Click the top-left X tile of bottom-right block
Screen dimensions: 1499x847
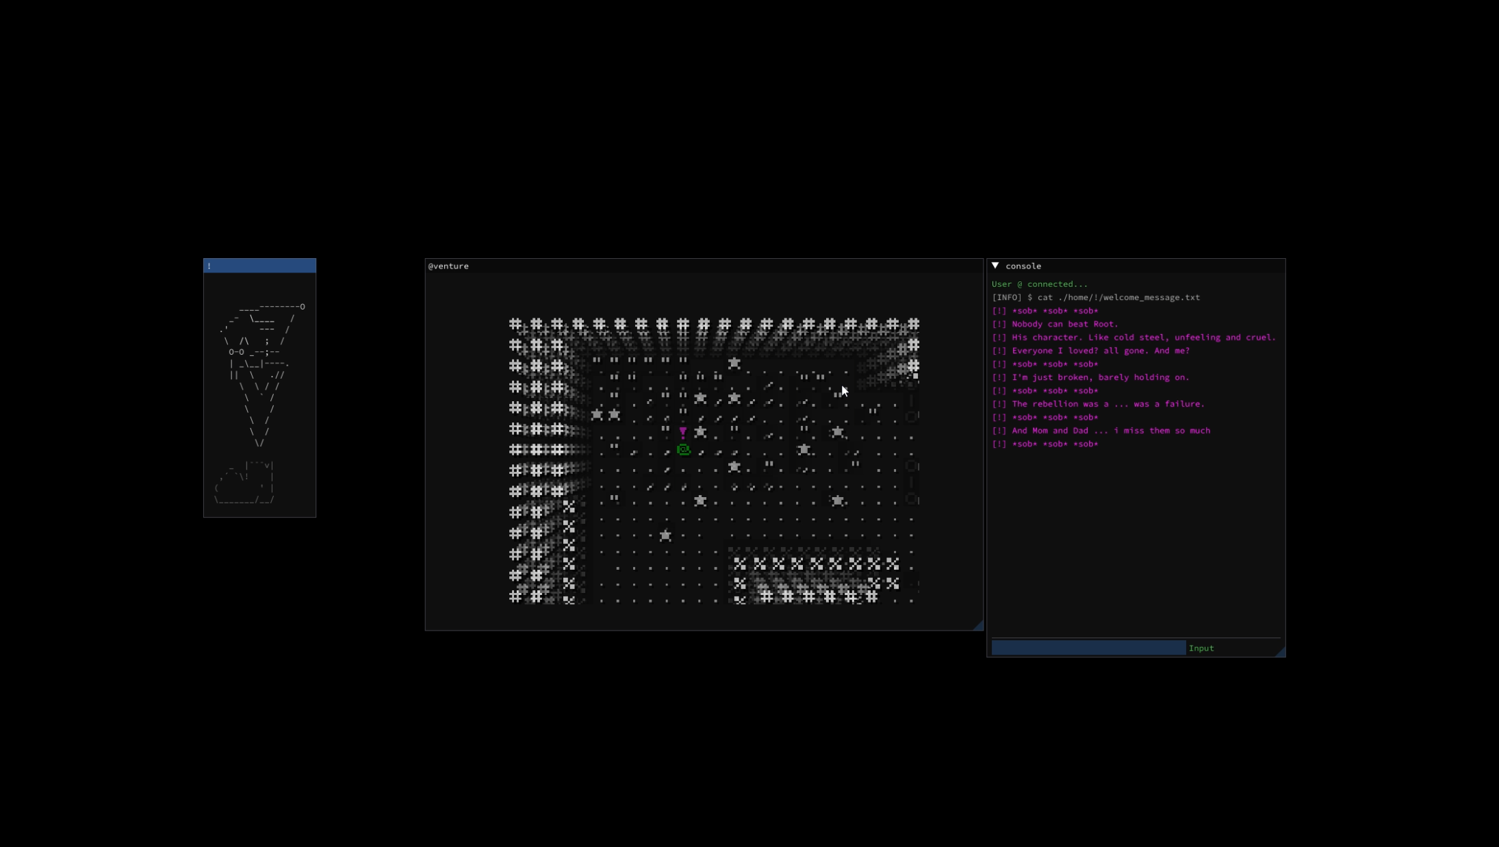tap(739, 564)
